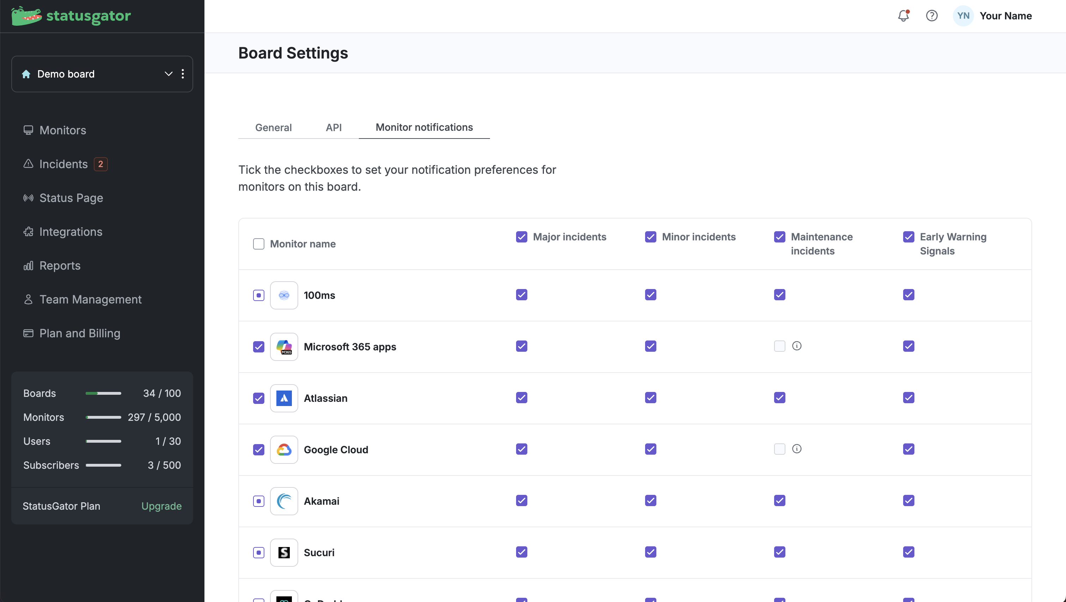The image size is (1066, 602).
Task: Switch to the General tab
Action: coord(273,128)
